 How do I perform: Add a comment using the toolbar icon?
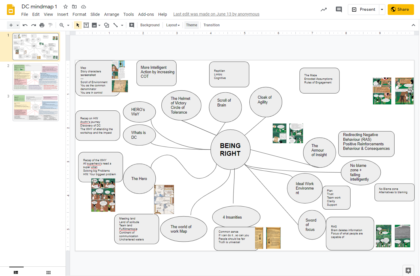[x=132, y=25]
